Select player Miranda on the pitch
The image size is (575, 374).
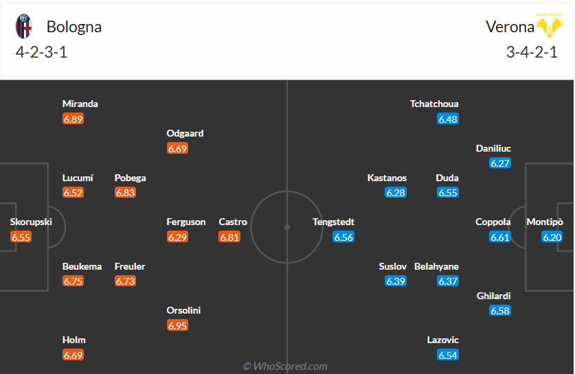click(x=80, y=104)
